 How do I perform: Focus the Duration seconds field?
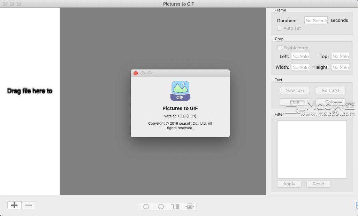pyautogui.click(x=316, y=20)
